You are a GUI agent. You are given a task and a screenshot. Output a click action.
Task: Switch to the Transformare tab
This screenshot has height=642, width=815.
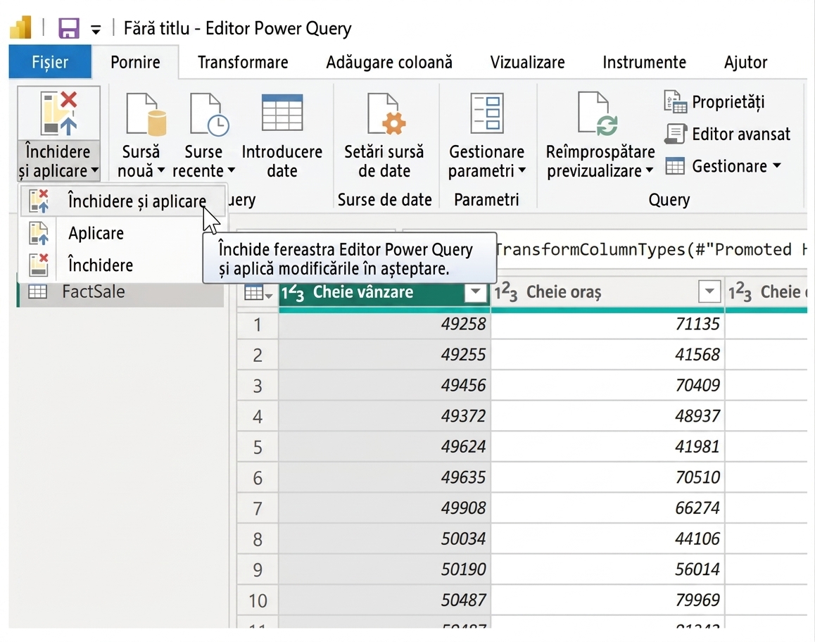(243, 62)
